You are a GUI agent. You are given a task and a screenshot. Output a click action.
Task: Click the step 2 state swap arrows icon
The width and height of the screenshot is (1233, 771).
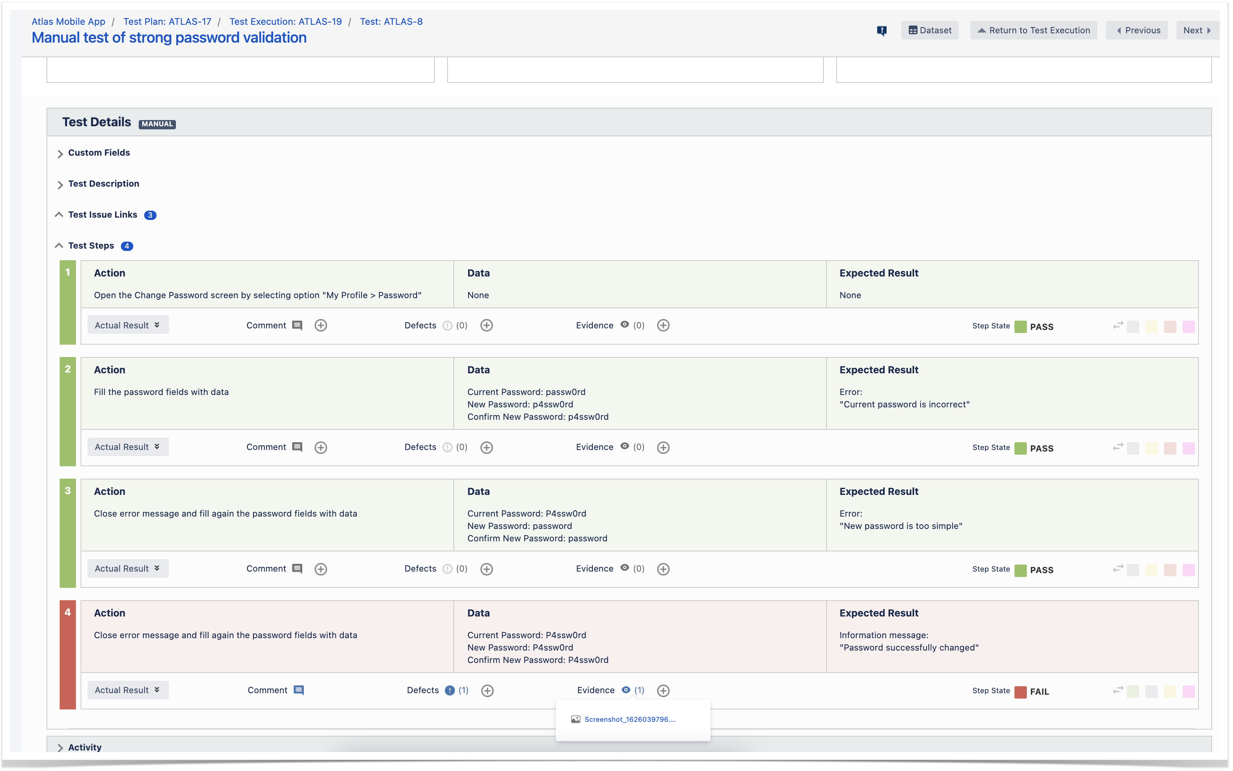[x=1118, y=447]
